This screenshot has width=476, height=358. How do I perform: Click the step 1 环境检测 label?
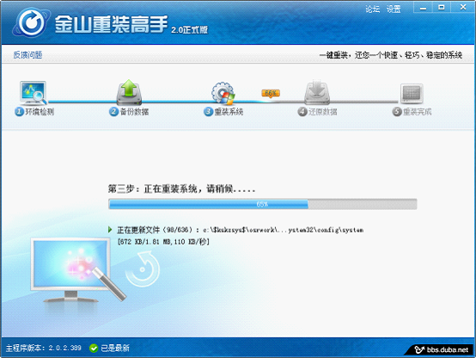[34, 112]
